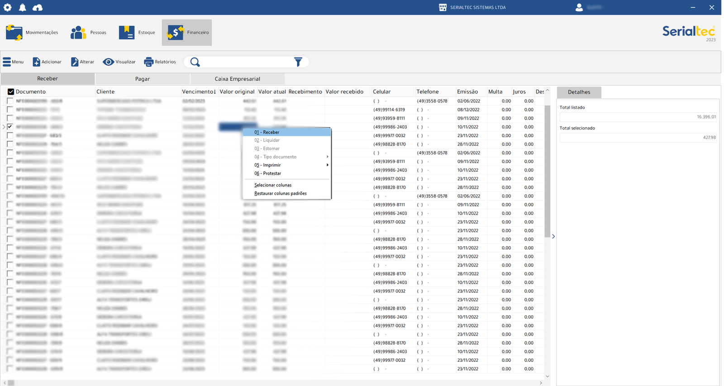
Task: Switch to the Receber tab
Action: (x=48, y=79)
